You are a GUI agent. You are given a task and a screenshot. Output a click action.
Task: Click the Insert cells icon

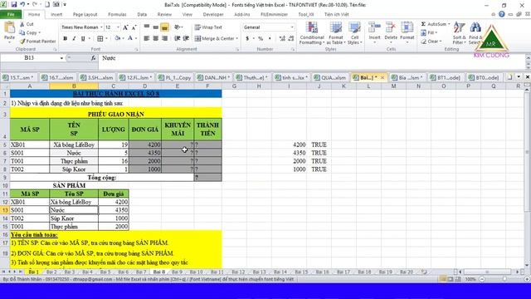click(x=374, y=27)
